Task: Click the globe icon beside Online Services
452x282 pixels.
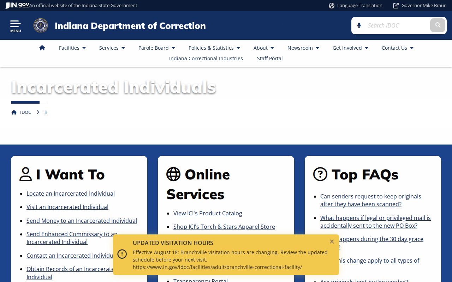Action: tap(173, 174)
